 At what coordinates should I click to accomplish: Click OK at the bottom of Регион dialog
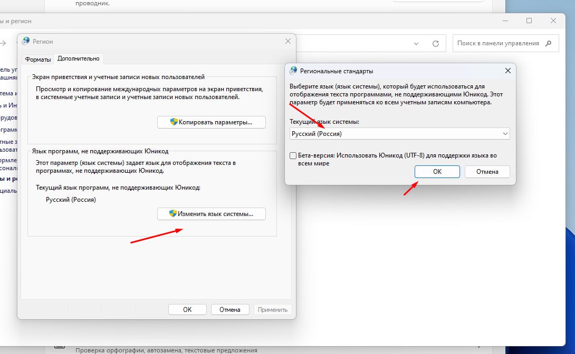point(187,310)
